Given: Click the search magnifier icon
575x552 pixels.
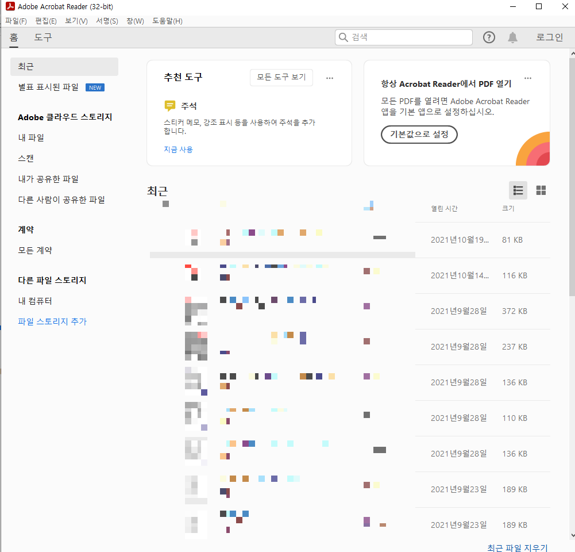Looking at the screenshot, I should point(345,37).
